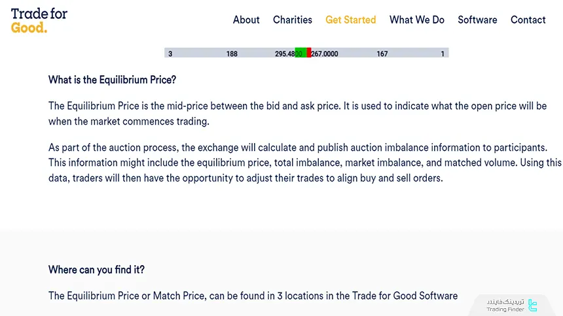Click the Trade for Good logo
Screen dimensions: 563x316
39,20
